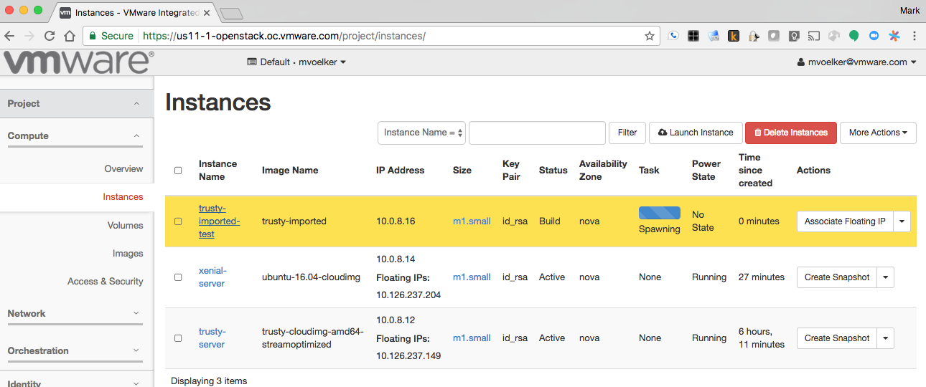Image resolution: width=926 pixels, height=387 pixels.
Task: Bookmark this page with the star icon
Action: tap(650, 36)
